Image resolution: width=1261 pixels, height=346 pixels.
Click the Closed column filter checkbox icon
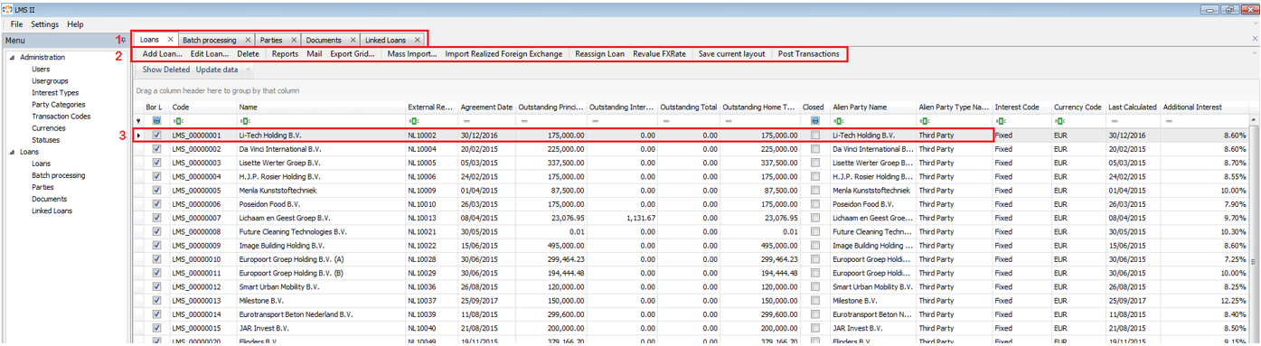815,120
